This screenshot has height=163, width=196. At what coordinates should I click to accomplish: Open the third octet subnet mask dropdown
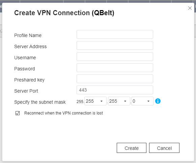tap(119, 101)
